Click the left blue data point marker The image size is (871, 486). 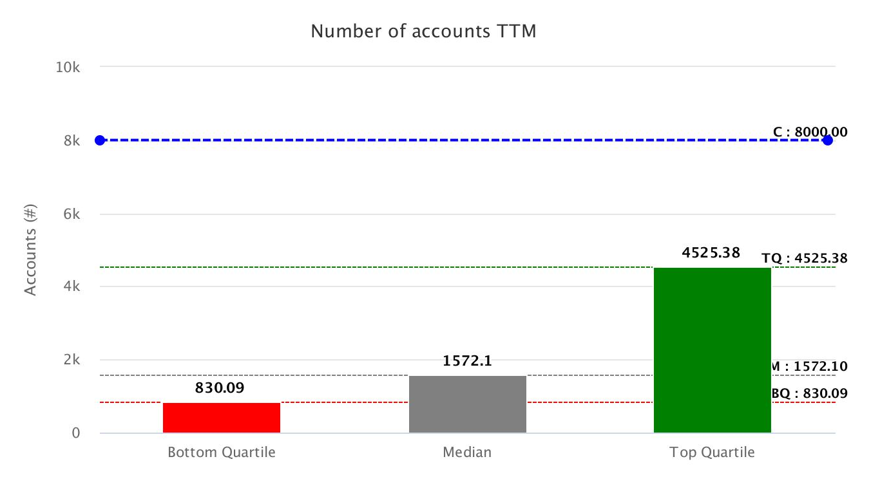(x=100, y=140)
